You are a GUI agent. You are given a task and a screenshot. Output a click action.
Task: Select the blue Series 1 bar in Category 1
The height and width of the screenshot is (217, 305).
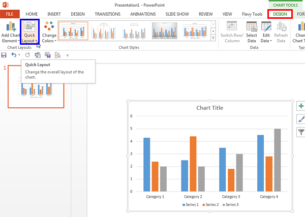pos(147,165)
